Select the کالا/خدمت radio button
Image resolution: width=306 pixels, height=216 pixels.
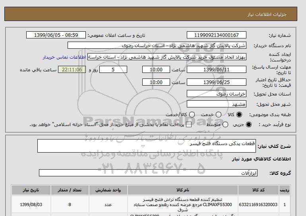(x=192, y=115)
